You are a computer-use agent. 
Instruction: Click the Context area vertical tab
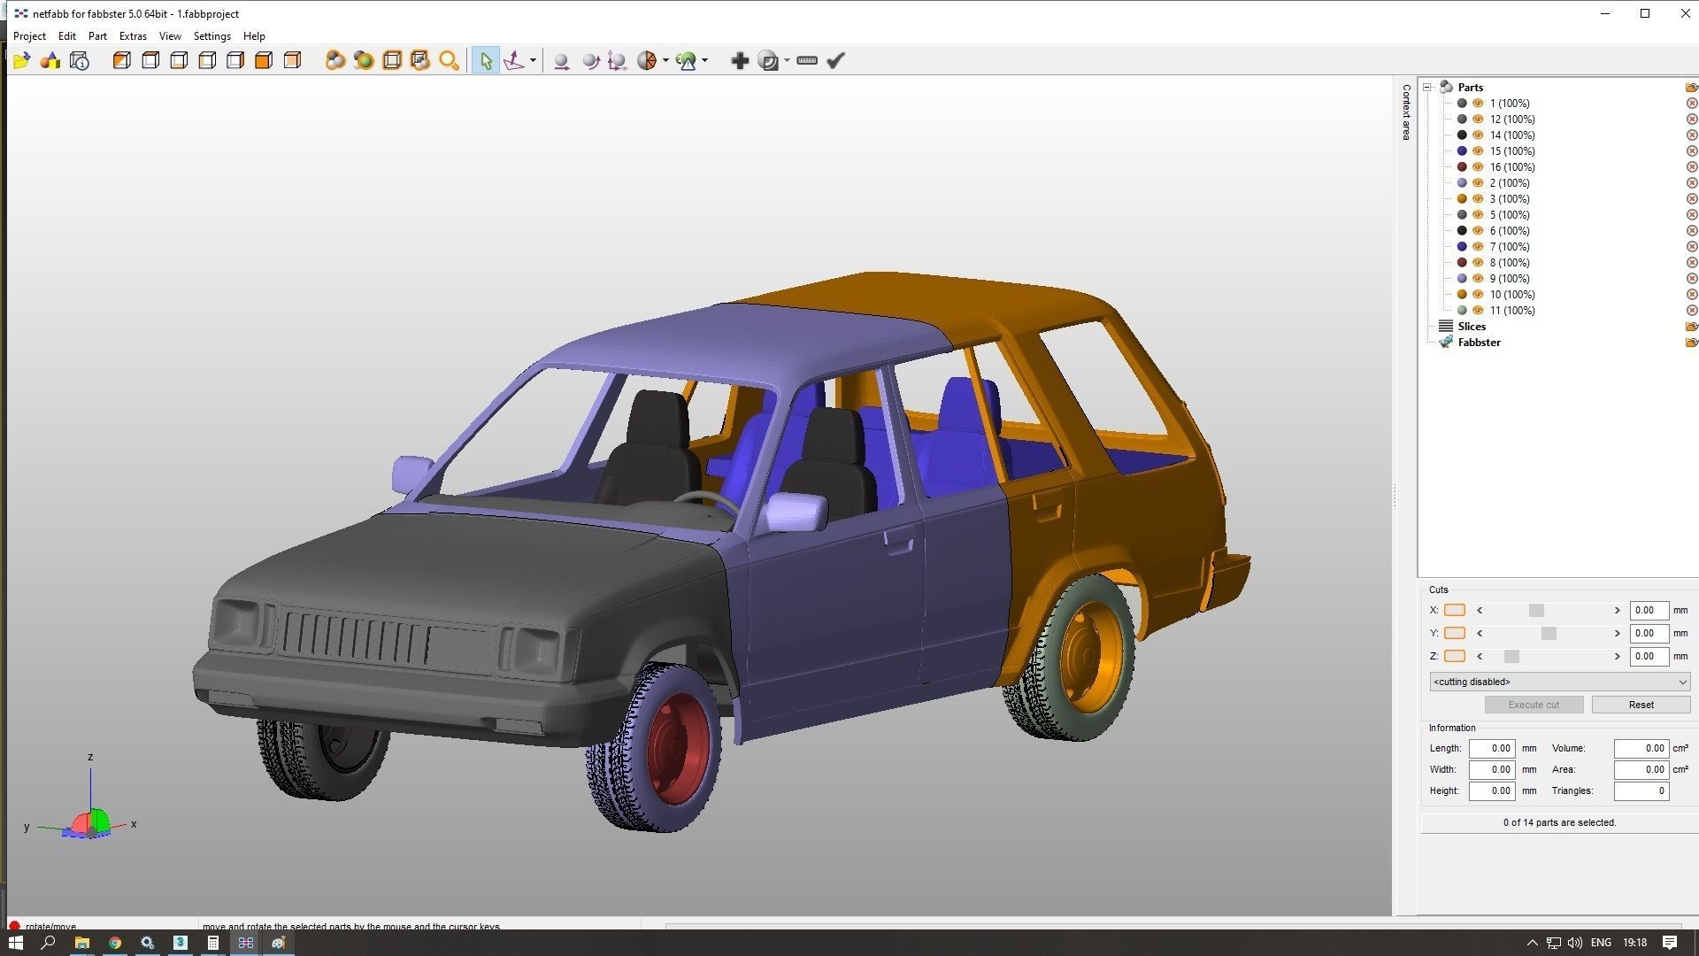coord(1406,112)
